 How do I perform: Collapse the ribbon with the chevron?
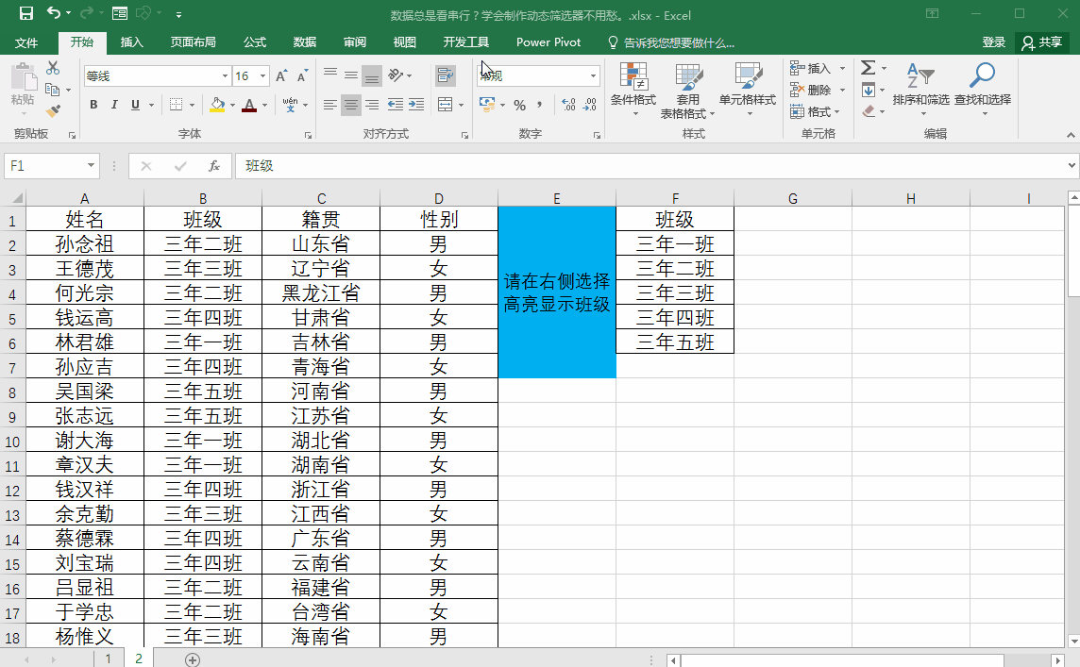click(1072, 135)
